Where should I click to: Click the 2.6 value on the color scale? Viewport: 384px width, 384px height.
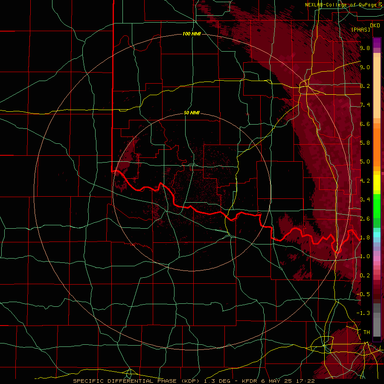[x=365, y=219]
